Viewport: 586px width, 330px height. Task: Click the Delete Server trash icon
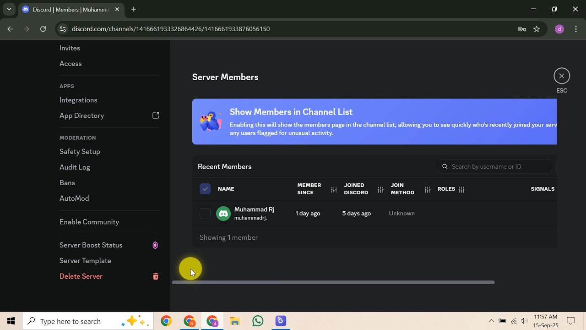coord(156,276)
